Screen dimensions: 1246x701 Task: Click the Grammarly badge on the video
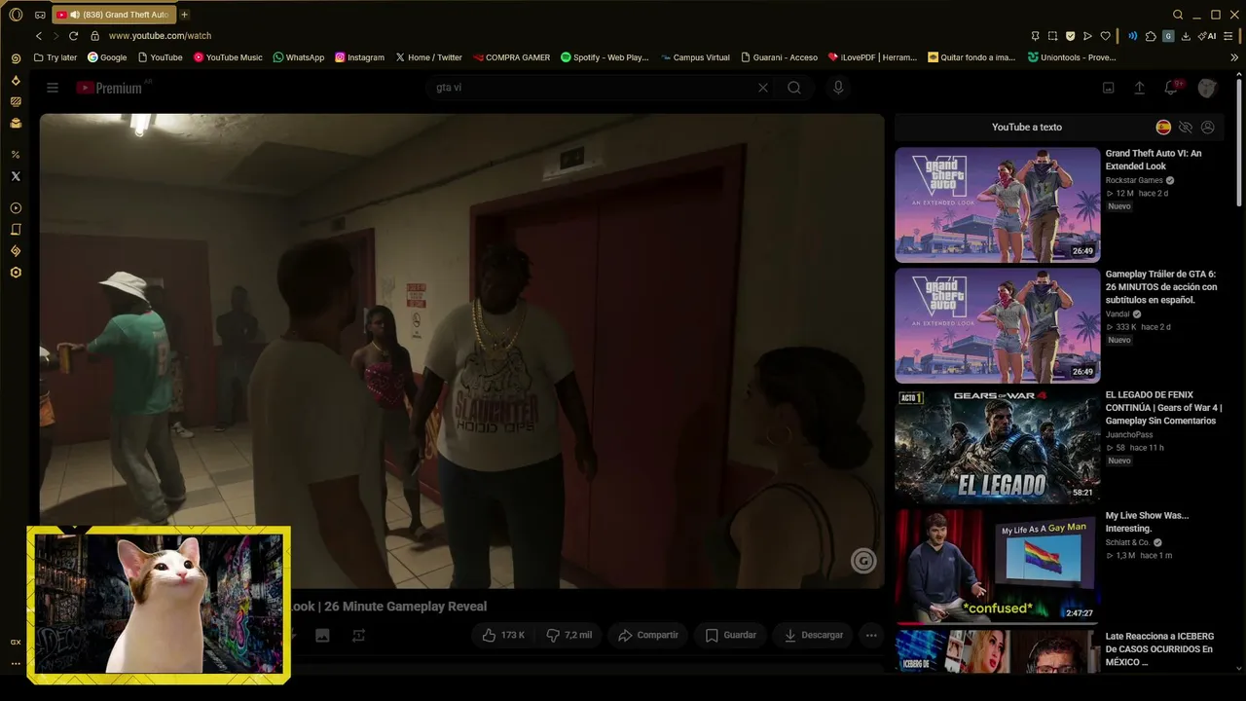[863, 560]
